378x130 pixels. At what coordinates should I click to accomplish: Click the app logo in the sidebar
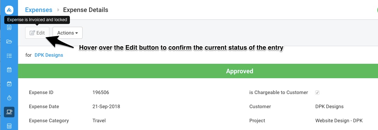click(9, 10)
